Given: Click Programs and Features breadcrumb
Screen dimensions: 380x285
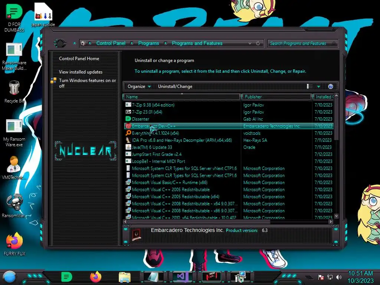Looking at the screenshot, I should (x=197, y=43).
